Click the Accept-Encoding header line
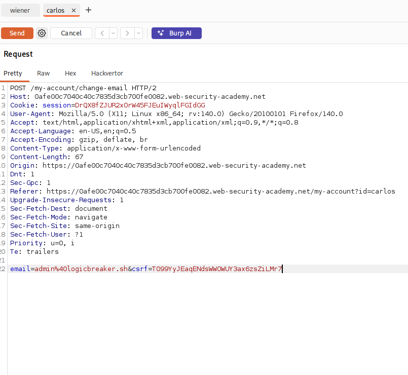408x375 pixels. 79,140
